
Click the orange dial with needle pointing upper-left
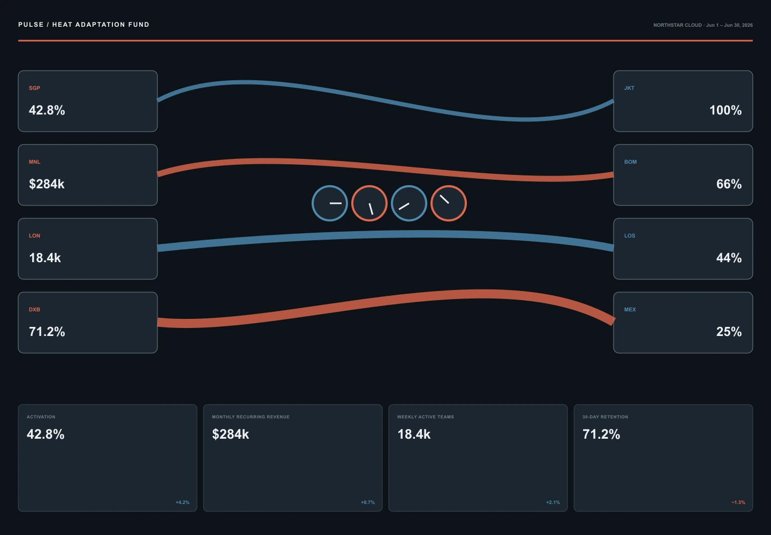pos(449,203)
